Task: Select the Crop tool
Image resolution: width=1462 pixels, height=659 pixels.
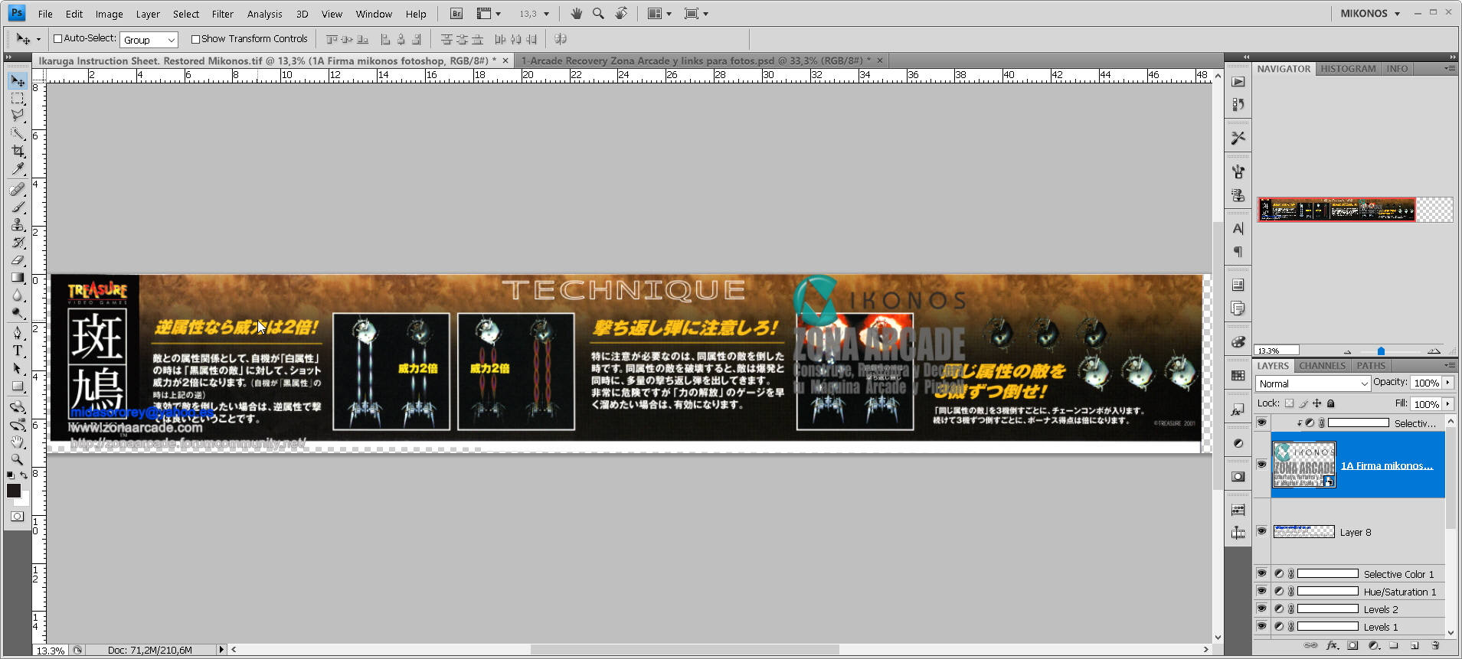Action: pyautogui.click(x=18, y=151)
